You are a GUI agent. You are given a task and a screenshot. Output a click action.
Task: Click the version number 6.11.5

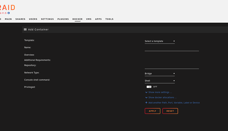coord(3,13)
